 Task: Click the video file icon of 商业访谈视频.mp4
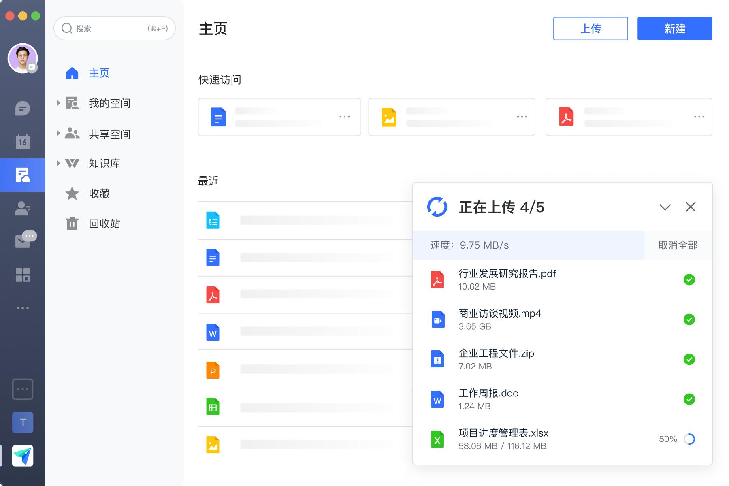pyautogui.click(x=437, y=319)
